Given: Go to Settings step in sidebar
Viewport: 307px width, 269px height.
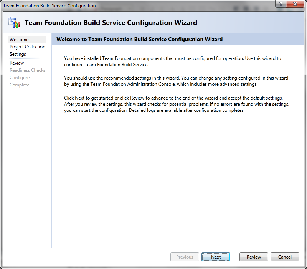Looking at the screenshot, I should coord(18,54).
